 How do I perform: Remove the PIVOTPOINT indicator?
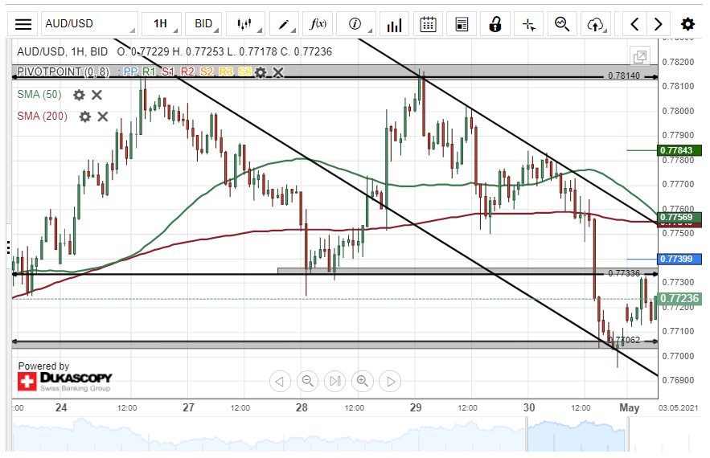coord(278,72)
